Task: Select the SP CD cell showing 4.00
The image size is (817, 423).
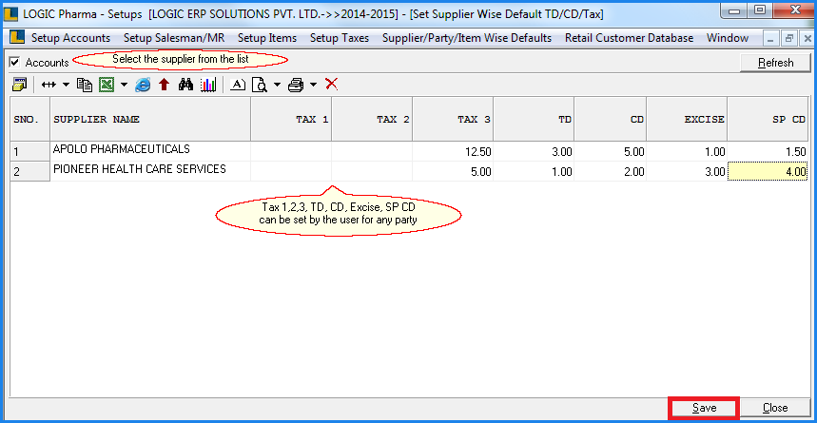Action: click(x=768, y=172)
